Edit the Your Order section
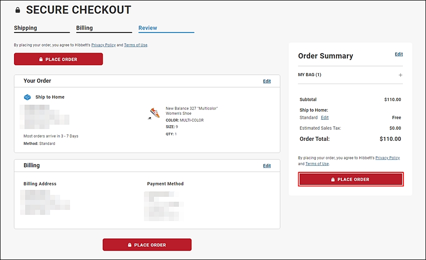This screenshot has width=426, height=260. click(267, 81)
